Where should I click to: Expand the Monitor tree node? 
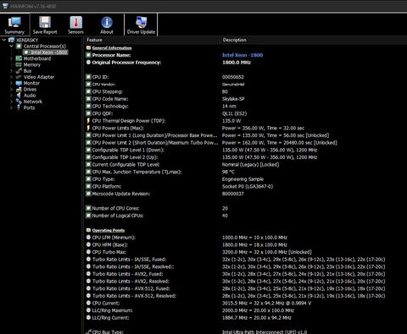pyautogui.click(x=11, y=83)
